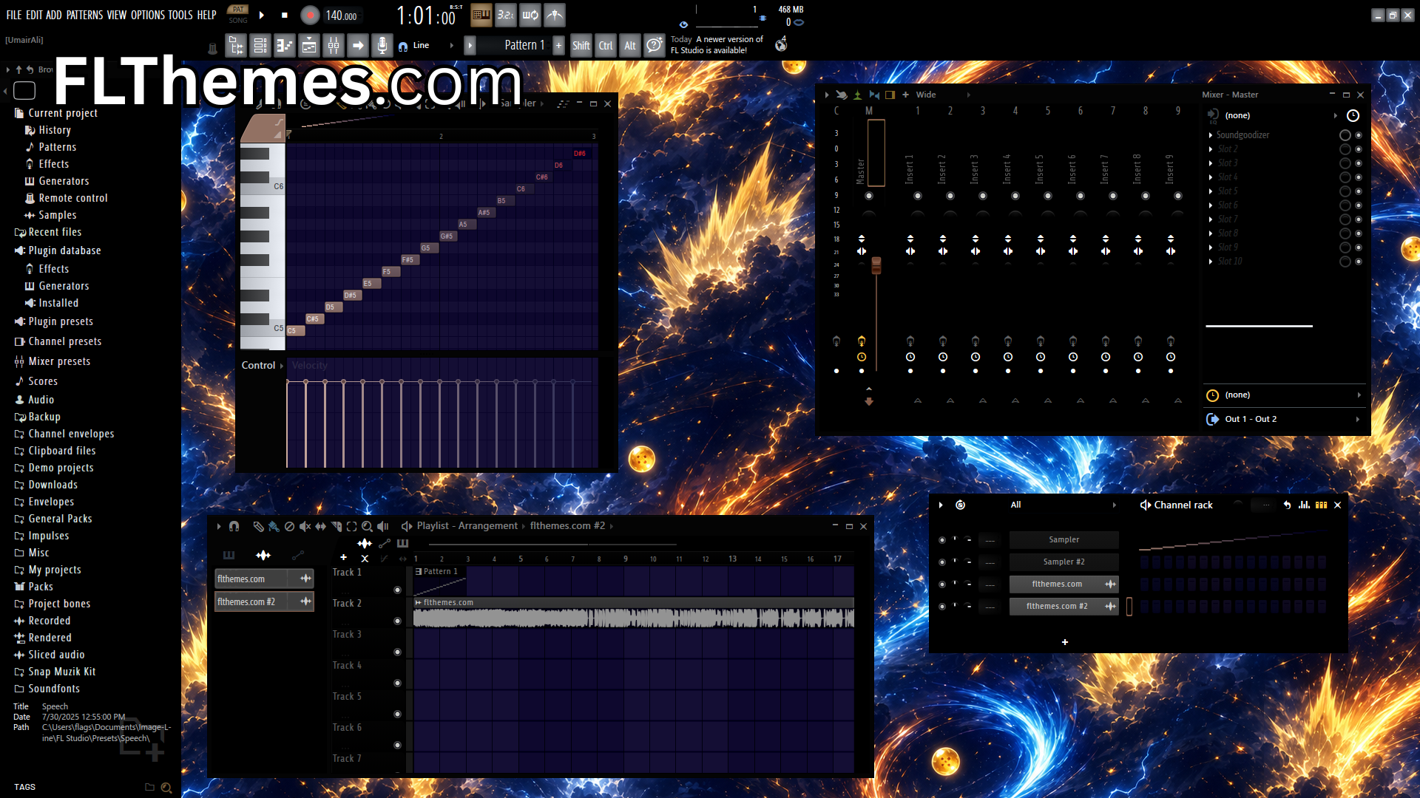Expand the Soundgoodizer slot menu arrow
This screenshot has width=1420, height=798.
(1211, 135)
